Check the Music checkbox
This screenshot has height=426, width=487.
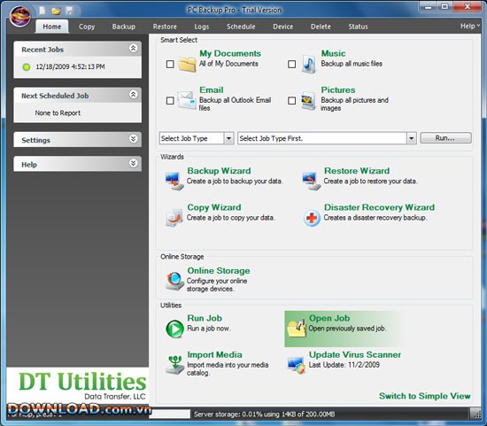point(291,64)
